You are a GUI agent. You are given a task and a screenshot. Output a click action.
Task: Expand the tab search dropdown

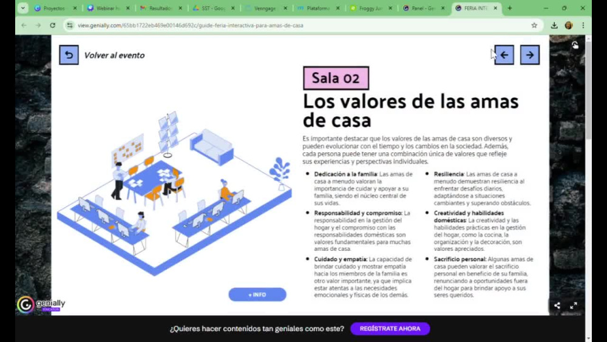pyautogui.click(x=23, y=8)
